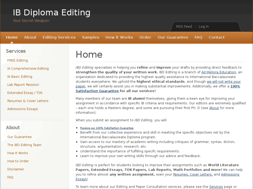Open Admissions Essays in Services sidebar
This screenshot has width=253, height=189.
23,109
